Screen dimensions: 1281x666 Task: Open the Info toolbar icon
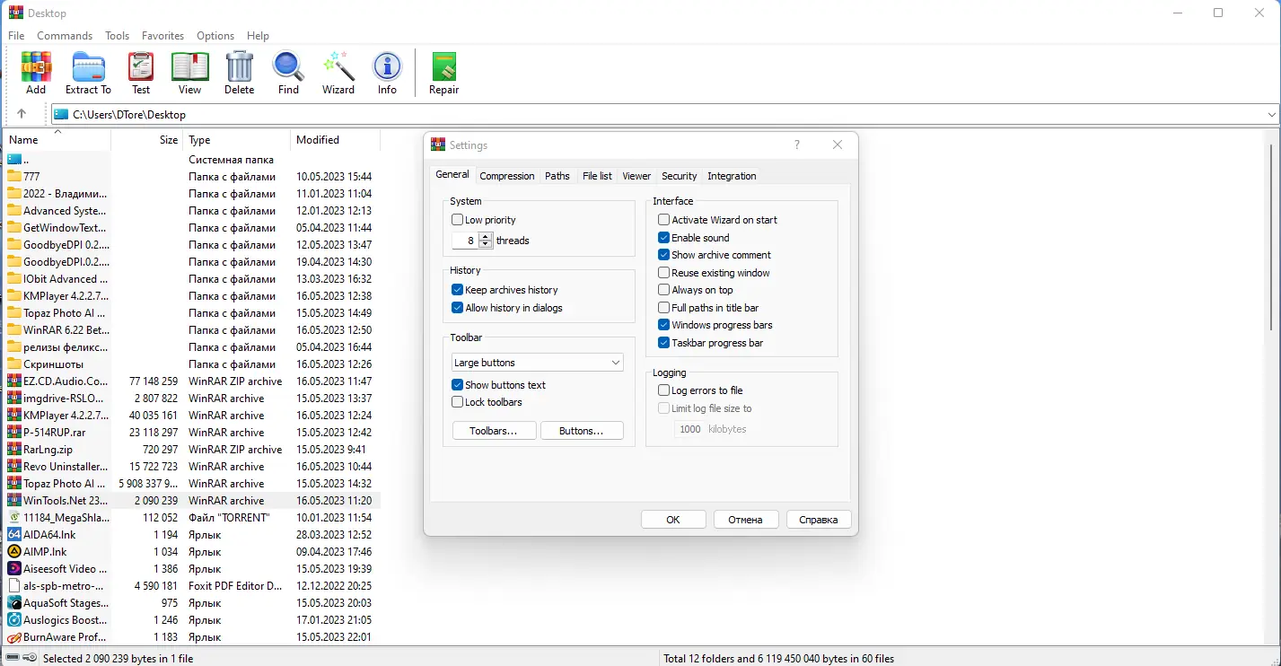(x=387, y=67)
